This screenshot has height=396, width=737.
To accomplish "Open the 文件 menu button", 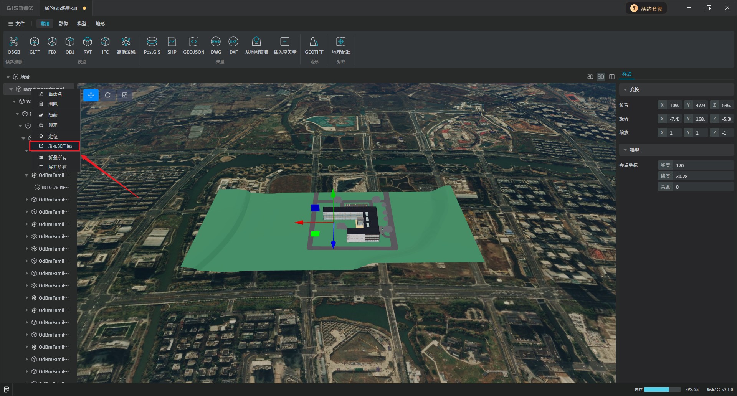I will 17,24.
